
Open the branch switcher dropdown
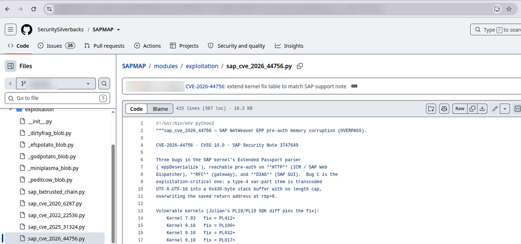(56, 84)
